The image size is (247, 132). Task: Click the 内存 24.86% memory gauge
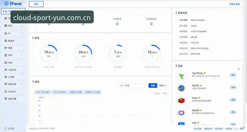(83, 53)
